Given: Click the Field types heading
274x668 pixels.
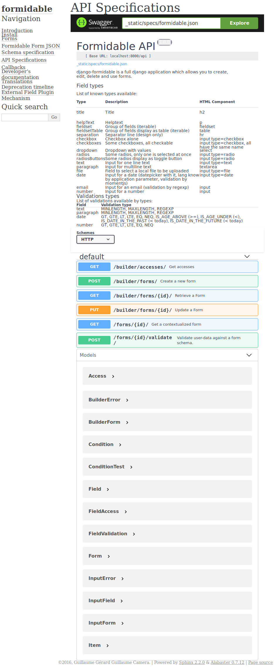Looking at the screenshot, I should pos(90,86).
